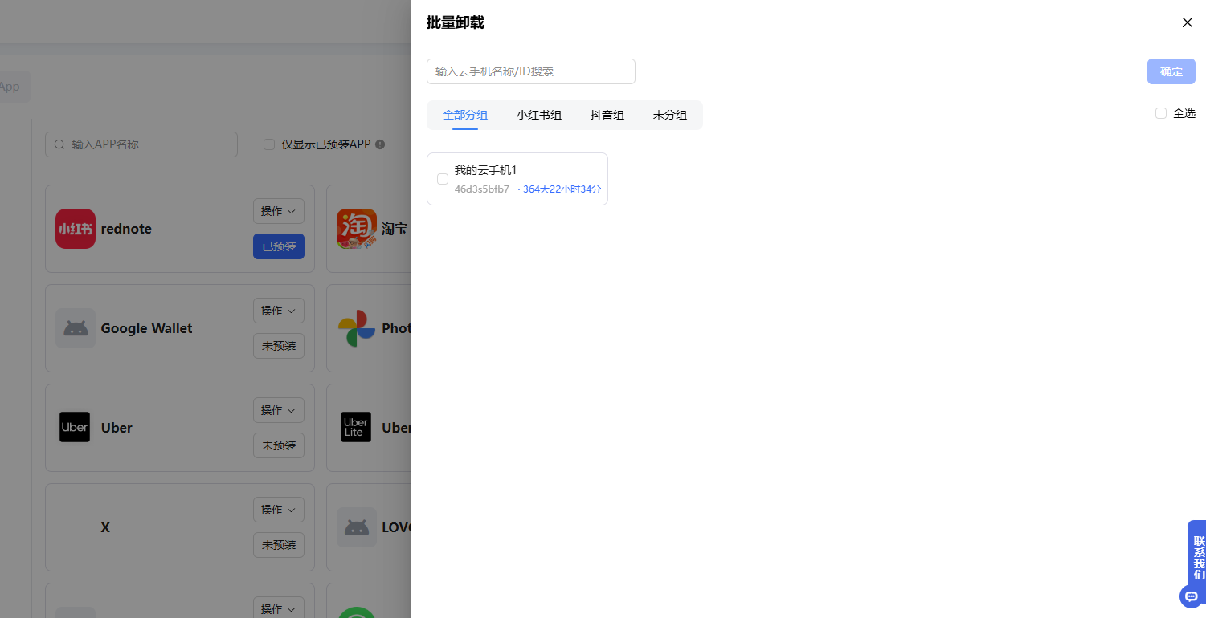Close the 批量卸载 panel
The image size is (1206, 618).
(x=1187, y=22)
